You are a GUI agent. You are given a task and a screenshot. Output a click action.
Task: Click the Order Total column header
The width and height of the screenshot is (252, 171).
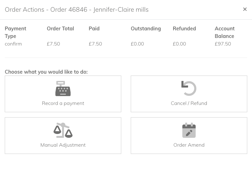[60, 28]
